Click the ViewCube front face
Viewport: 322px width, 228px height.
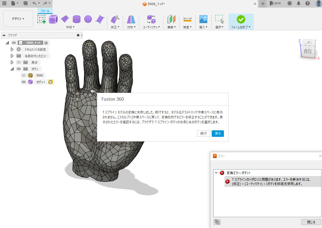pos(308,51)
